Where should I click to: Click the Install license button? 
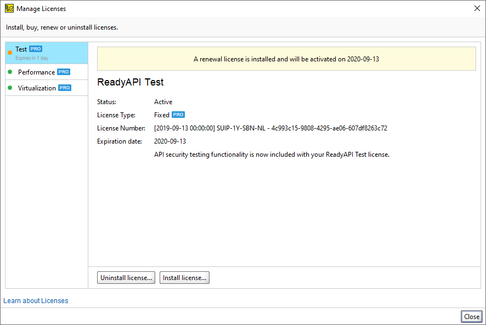[184, 278]
